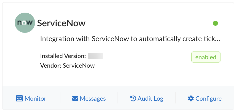
Task: Open the Audit Log link text
Action: [150, 98]
